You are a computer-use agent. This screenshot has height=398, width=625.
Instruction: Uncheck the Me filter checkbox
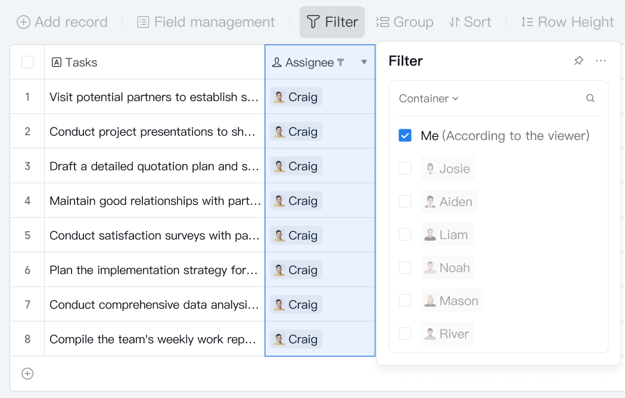[405, 136]
